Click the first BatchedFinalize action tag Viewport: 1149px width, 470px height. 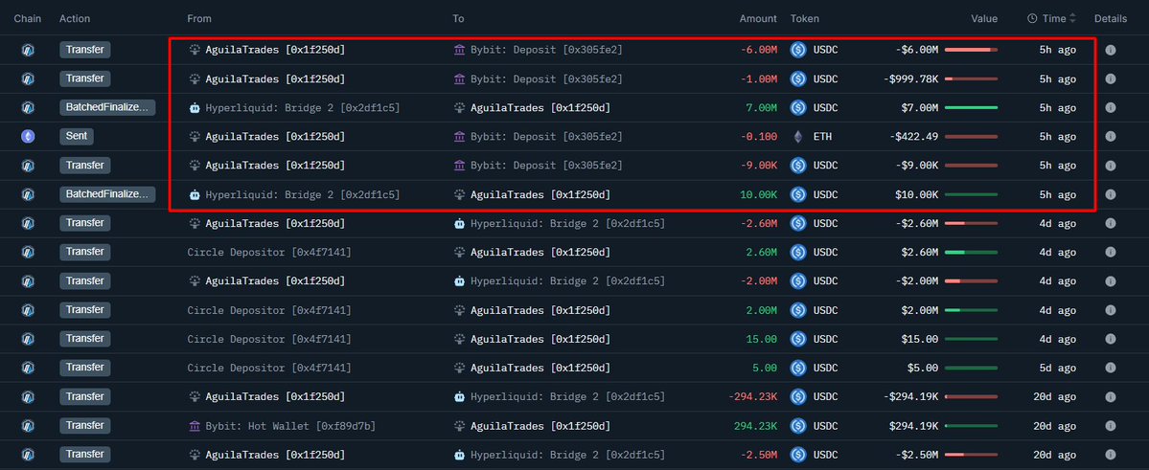pos(107,107)
